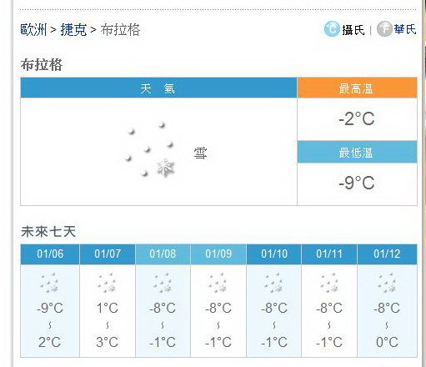Click the 最高溫 orange header
426x367 pixels.
coord(357,88)
